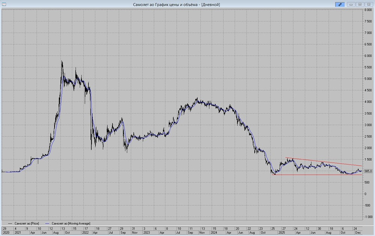The width and height of the screenshot is (375, 236).
Task: Maximize the Самолет ао chart window
Action: 360,4
